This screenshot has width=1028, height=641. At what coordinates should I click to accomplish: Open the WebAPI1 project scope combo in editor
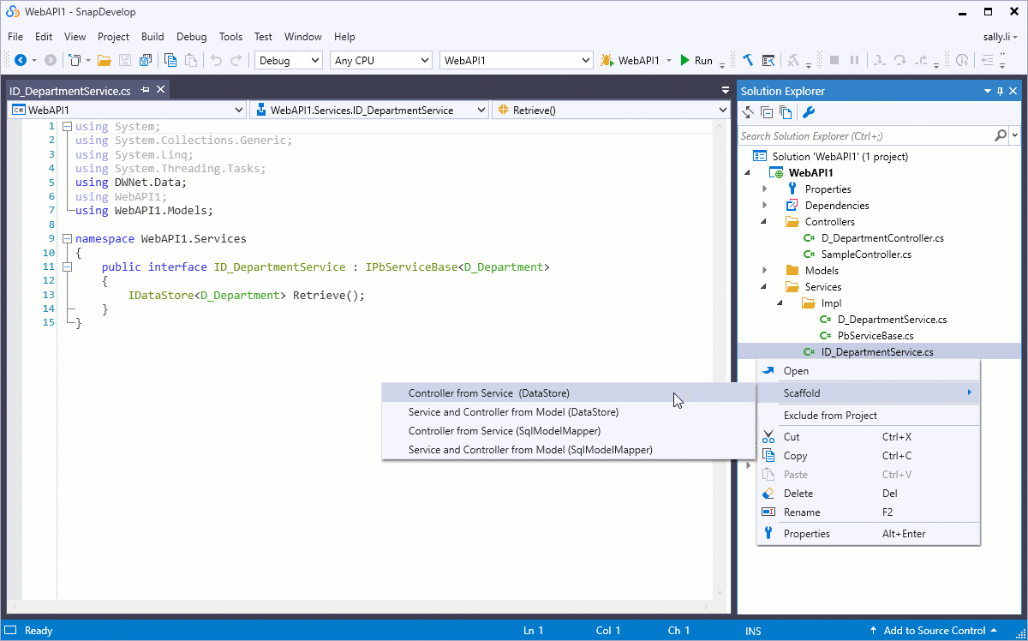[239, 110]
